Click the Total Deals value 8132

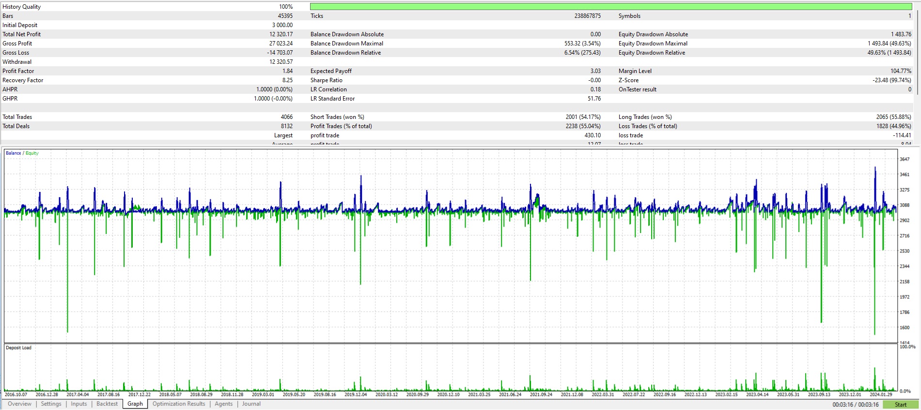pos(287,126)
